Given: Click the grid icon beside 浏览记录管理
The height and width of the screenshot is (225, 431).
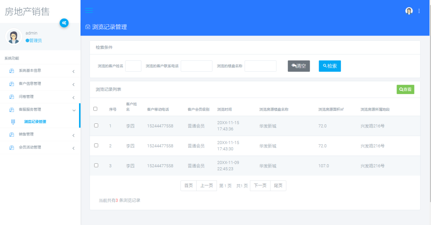Looking at the screenshot, I should (14, 122).
